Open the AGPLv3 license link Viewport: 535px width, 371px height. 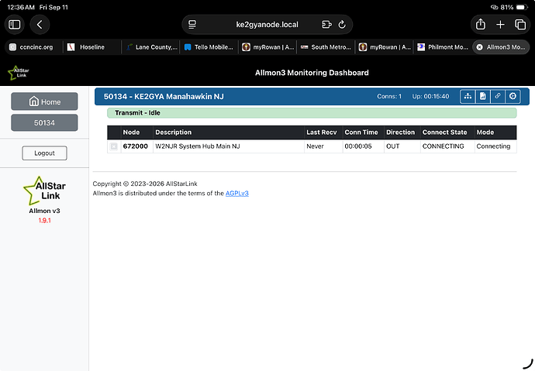[236, 193]
